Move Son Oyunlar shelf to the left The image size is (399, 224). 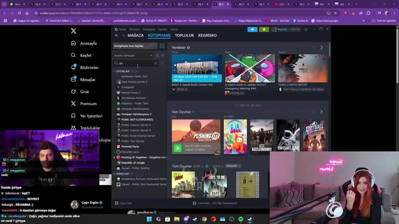314,112
